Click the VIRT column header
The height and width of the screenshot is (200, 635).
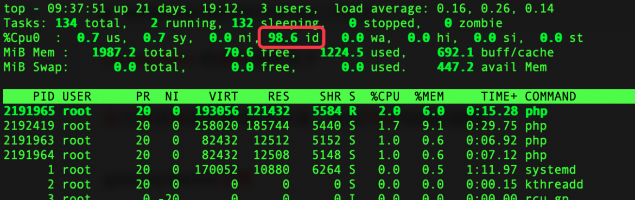[x=224, y=96]
